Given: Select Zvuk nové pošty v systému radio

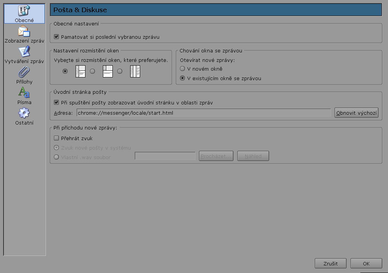Looking at the screenshot, I should pos(57,148).
